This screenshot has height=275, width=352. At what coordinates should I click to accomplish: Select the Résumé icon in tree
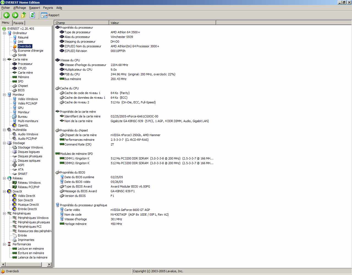pyautogui.click(x=15, y=37)
